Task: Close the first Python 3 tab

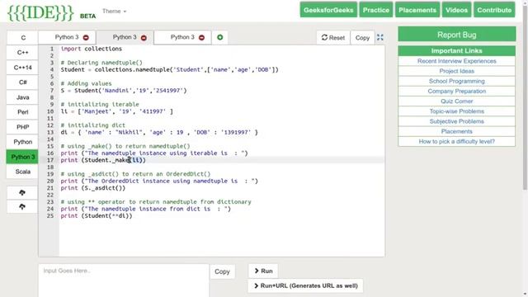Action: pos(86,37)
